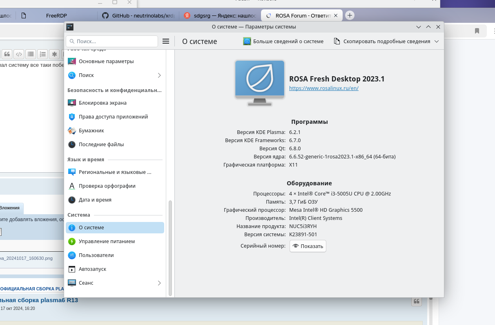Image resolution: width=495 pixels, height=325 pixels.
Task: Open Управление питанием icon
Action: 72,242
